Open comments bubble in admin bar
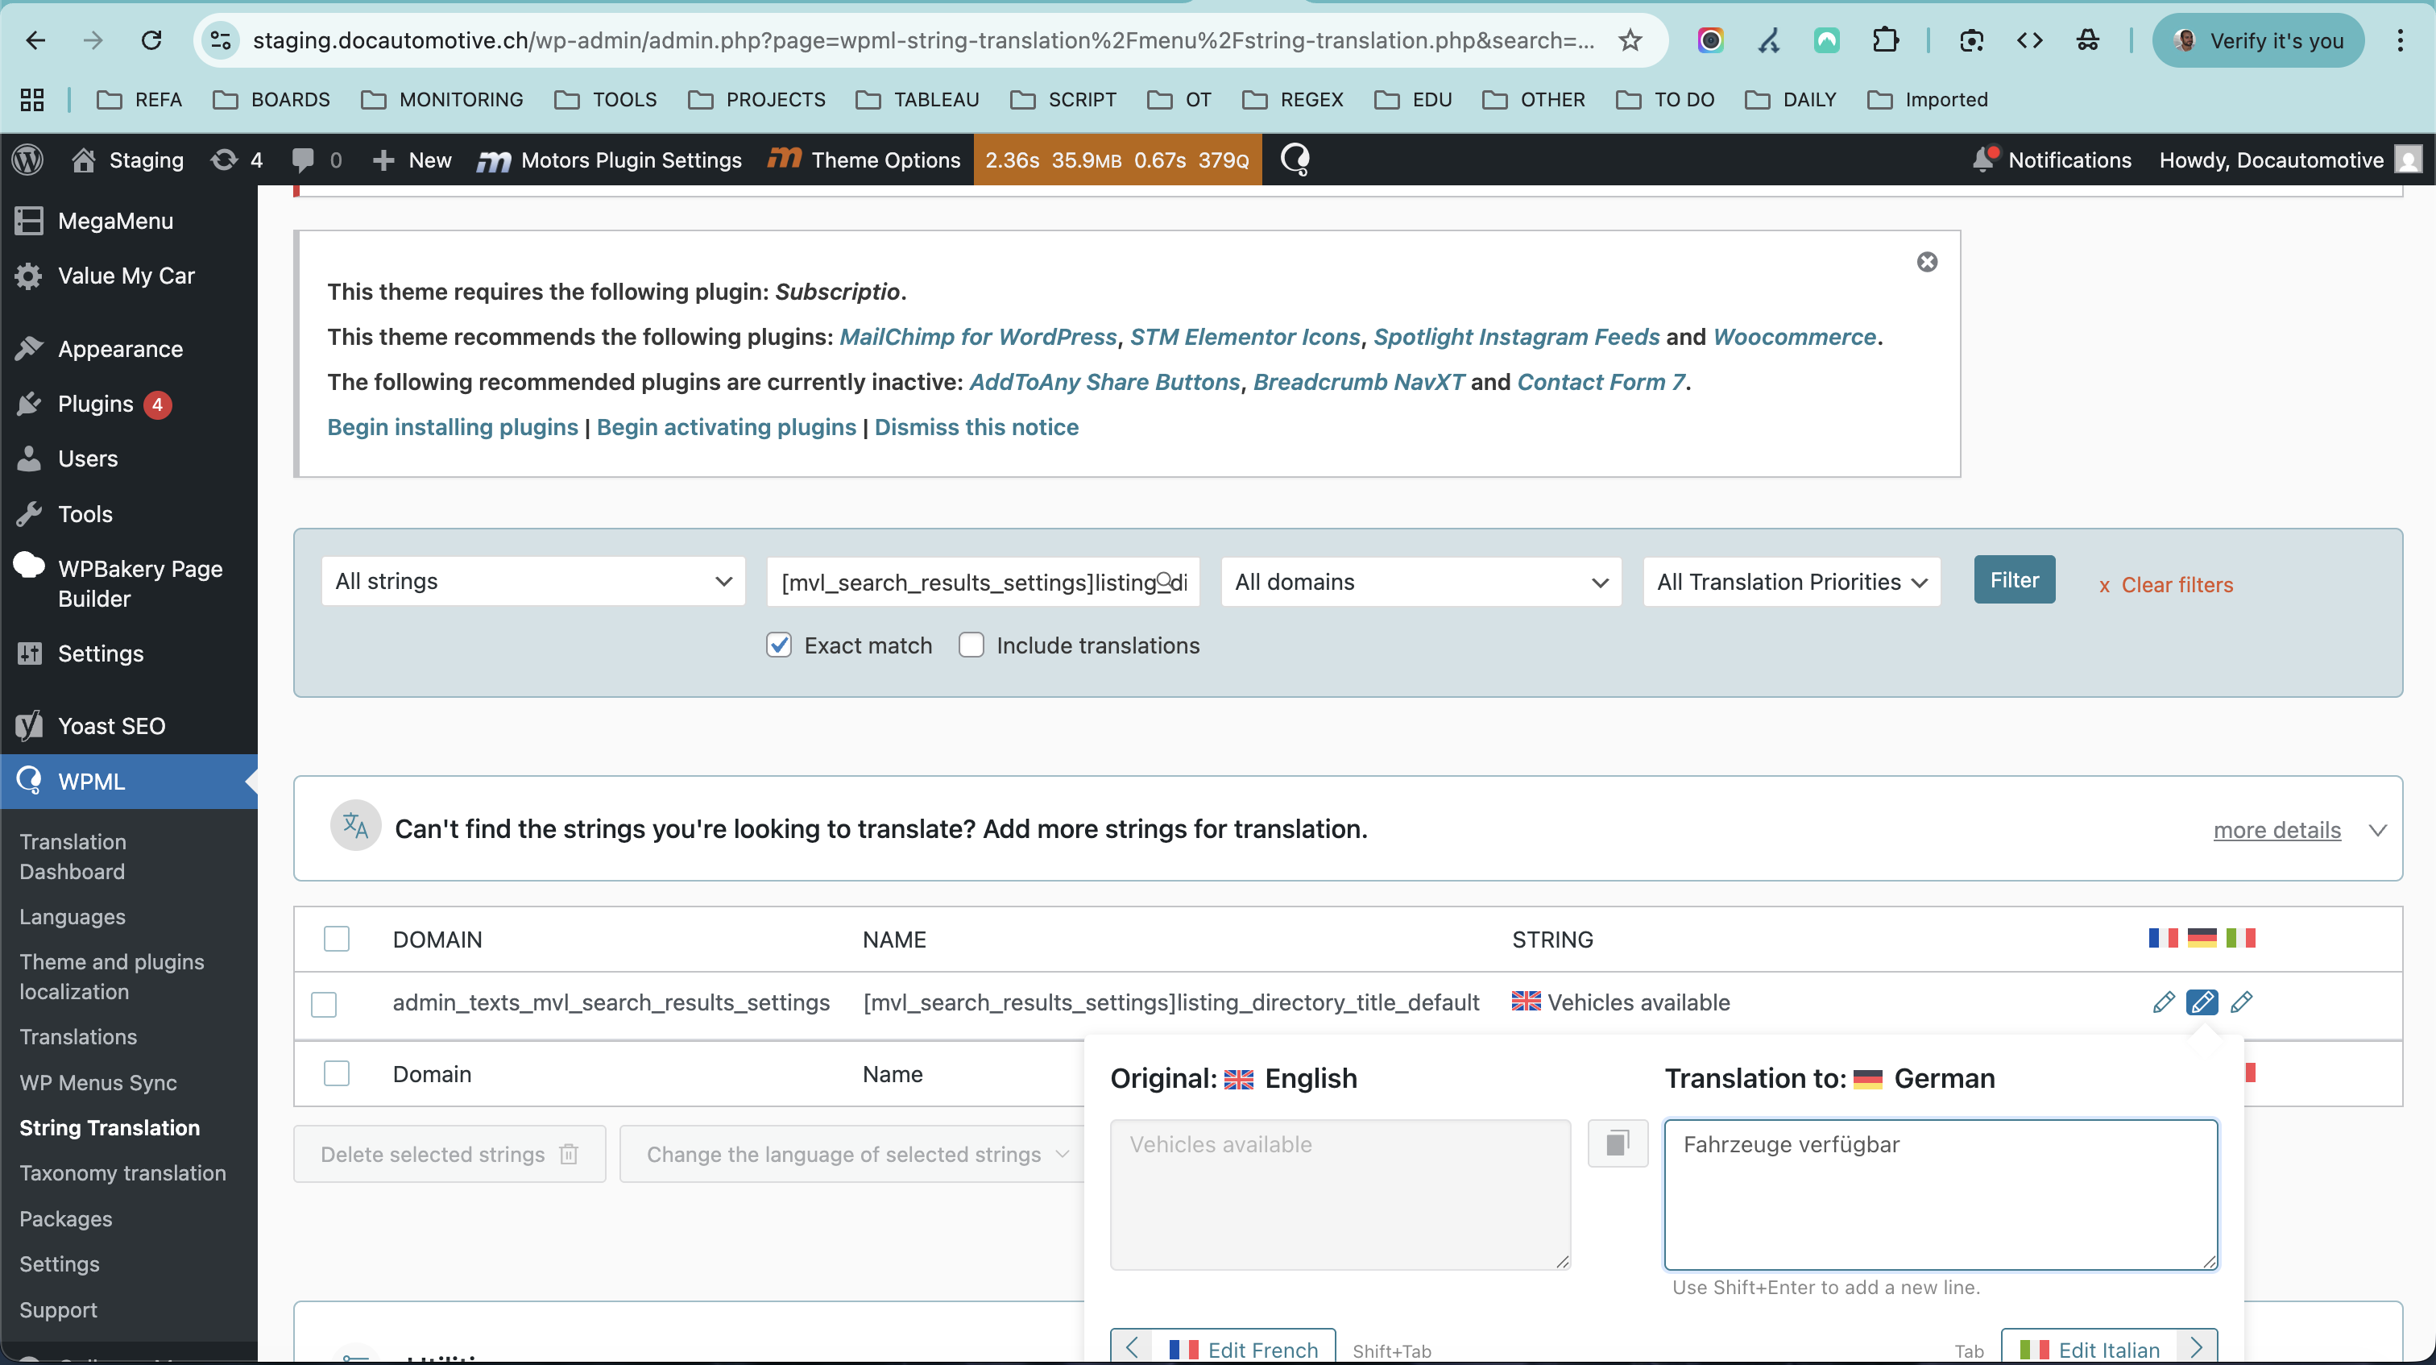This screenshot has width=2436, height=1365. coord(316,159)
